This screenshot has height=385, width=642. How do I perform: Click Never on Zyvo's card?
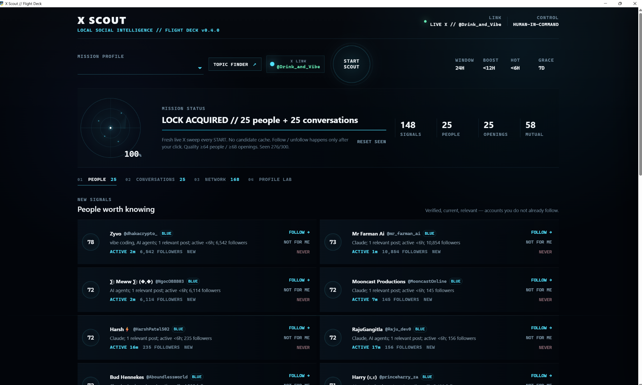tap(303, 252)
